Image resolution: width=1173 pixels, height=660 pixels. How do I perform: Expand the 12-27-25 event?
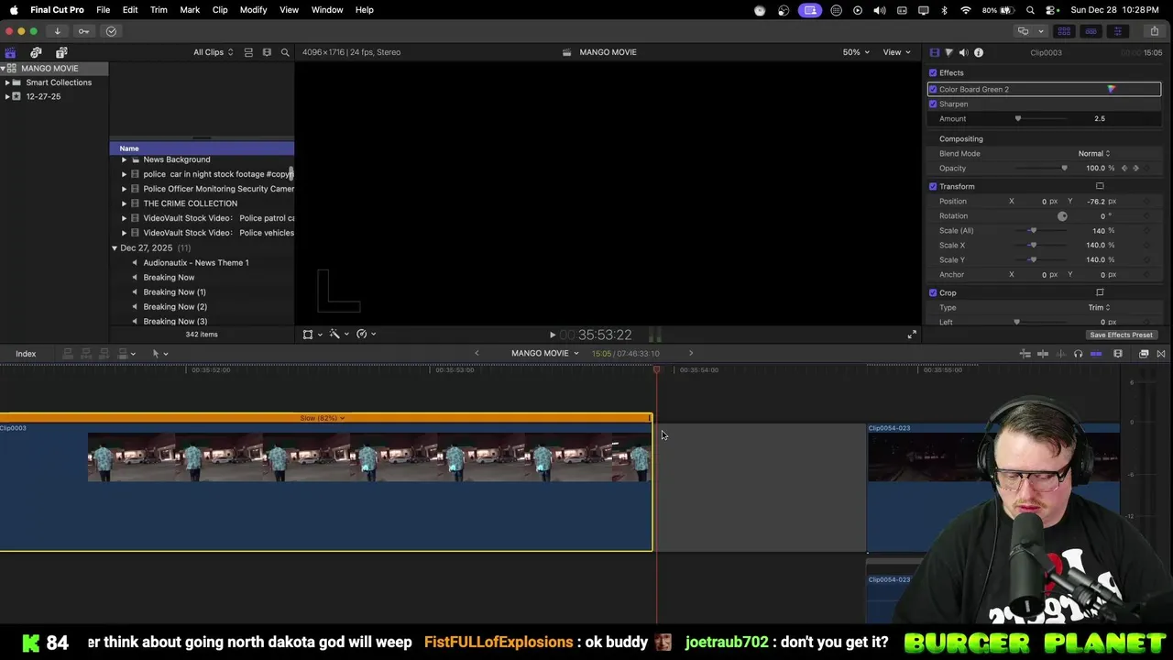tap(7, 96)
